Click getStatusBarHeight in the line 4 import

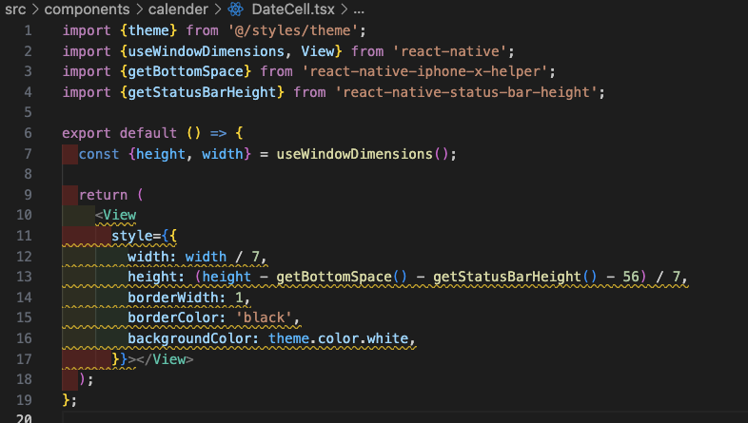203,92
